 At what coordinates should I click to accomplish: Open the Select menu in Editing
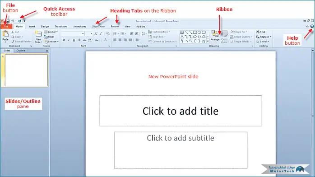point(262,42)
